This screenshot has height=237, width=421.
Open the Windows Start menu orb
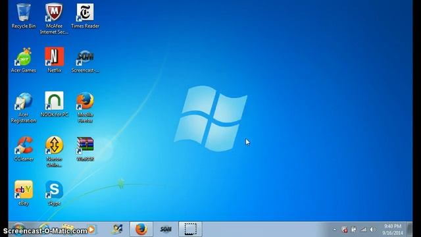pyautogui.click(x=18, y=229)
